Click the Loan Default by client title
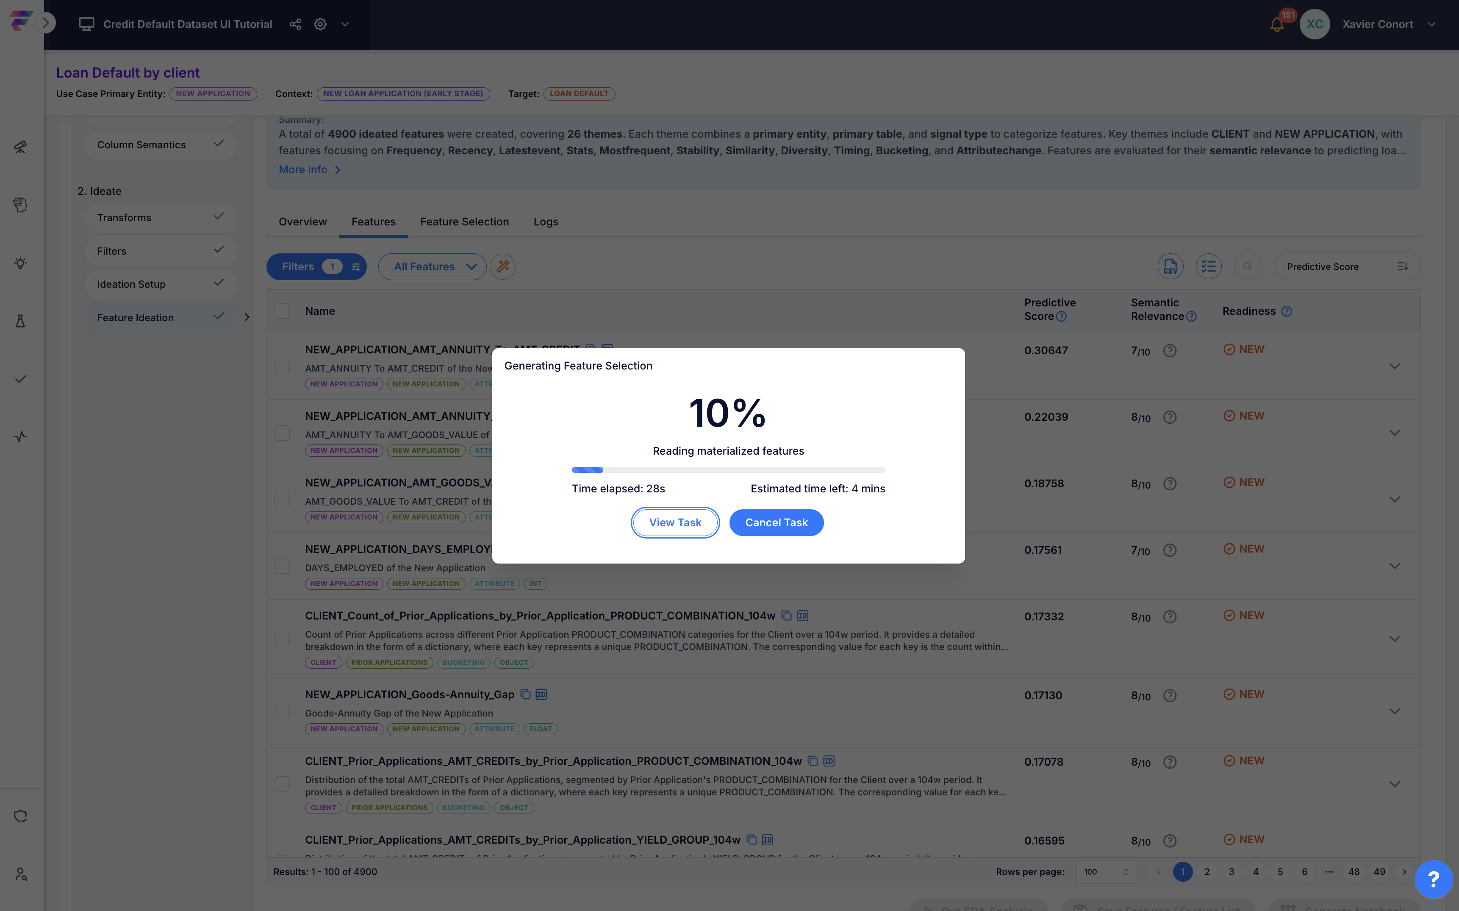Image resolution: width=1459 pixels, height=911 pixels. (x=128, y=73)
